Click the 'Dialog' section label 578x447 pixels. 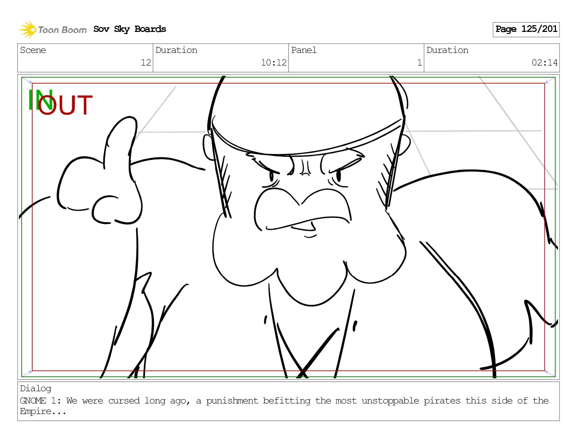pyautogui.click(x=36, y=388)
